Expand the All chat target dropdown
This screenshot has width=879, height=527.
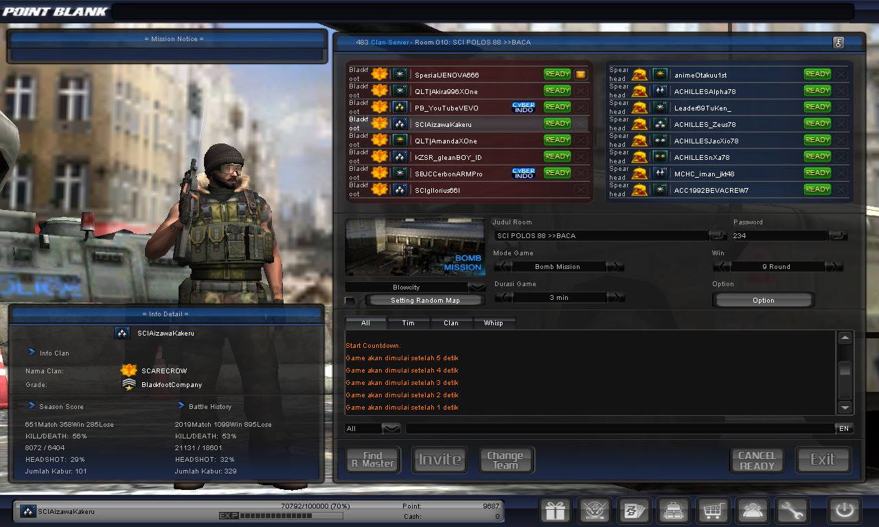(391, 428)
